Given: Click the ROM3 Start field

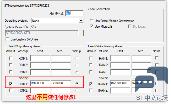Looking at the screenshot, I should [40, 72].
